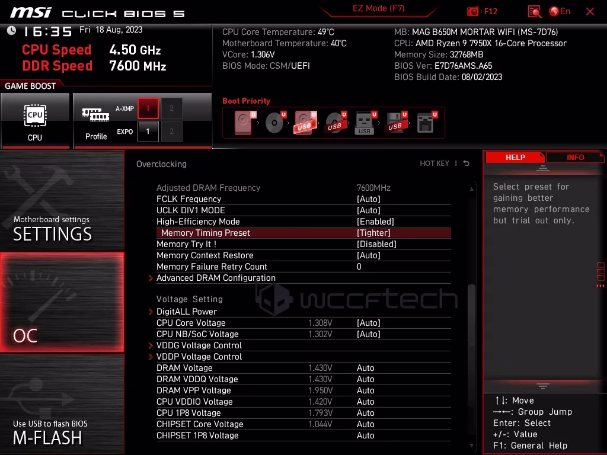Open Memory Context Restore [Auto] options
The width and height of the screenshot is (607, 455).
pos(303,255)
